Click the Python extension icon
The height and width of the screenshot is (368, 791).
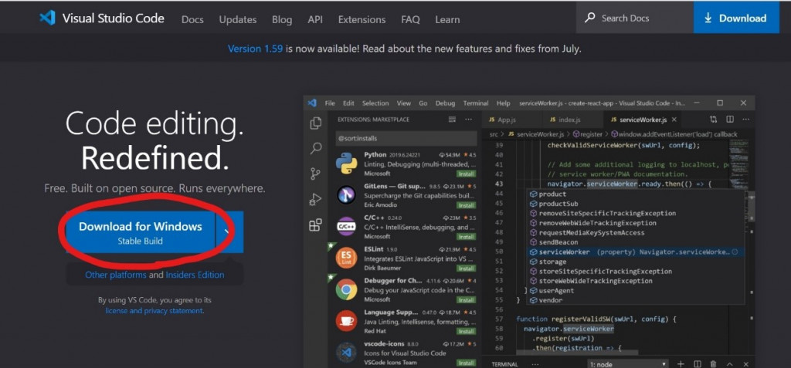(x=347, y=164)
